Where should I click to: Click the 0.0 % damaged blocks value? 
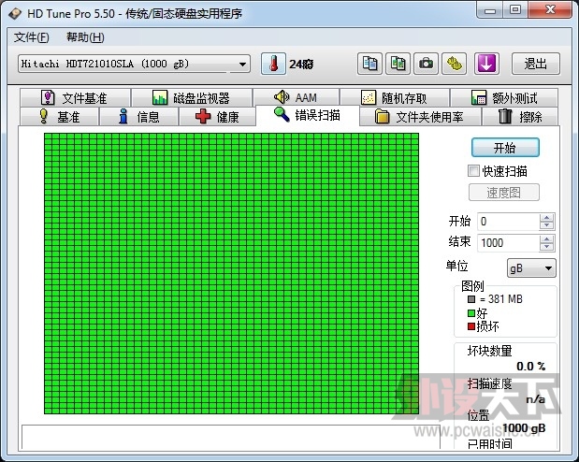[x=531, y=366]
